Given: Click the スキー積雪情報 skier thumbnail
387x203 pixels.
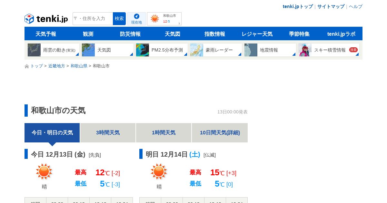Looking at the screenshot, I should click(x=305, y=50).
